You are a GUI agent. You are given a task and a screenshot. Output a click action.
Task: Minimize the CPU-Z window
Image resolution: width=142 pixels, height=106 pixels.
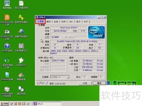click(99, 17)
